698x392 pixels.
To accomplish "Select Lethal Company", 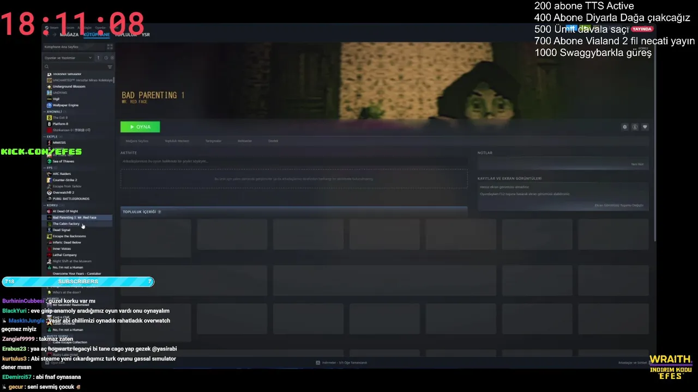I will (x=64, y=255).
